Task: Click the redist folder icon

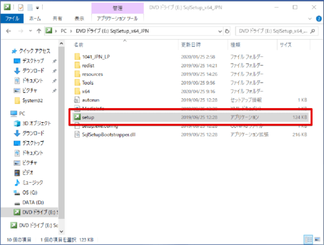Action: (77, 66)
